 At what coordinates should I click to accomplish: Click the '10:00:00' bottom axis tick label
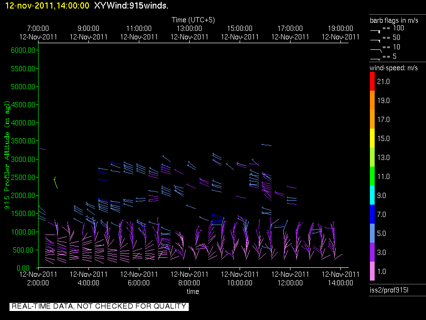point(240,283)
